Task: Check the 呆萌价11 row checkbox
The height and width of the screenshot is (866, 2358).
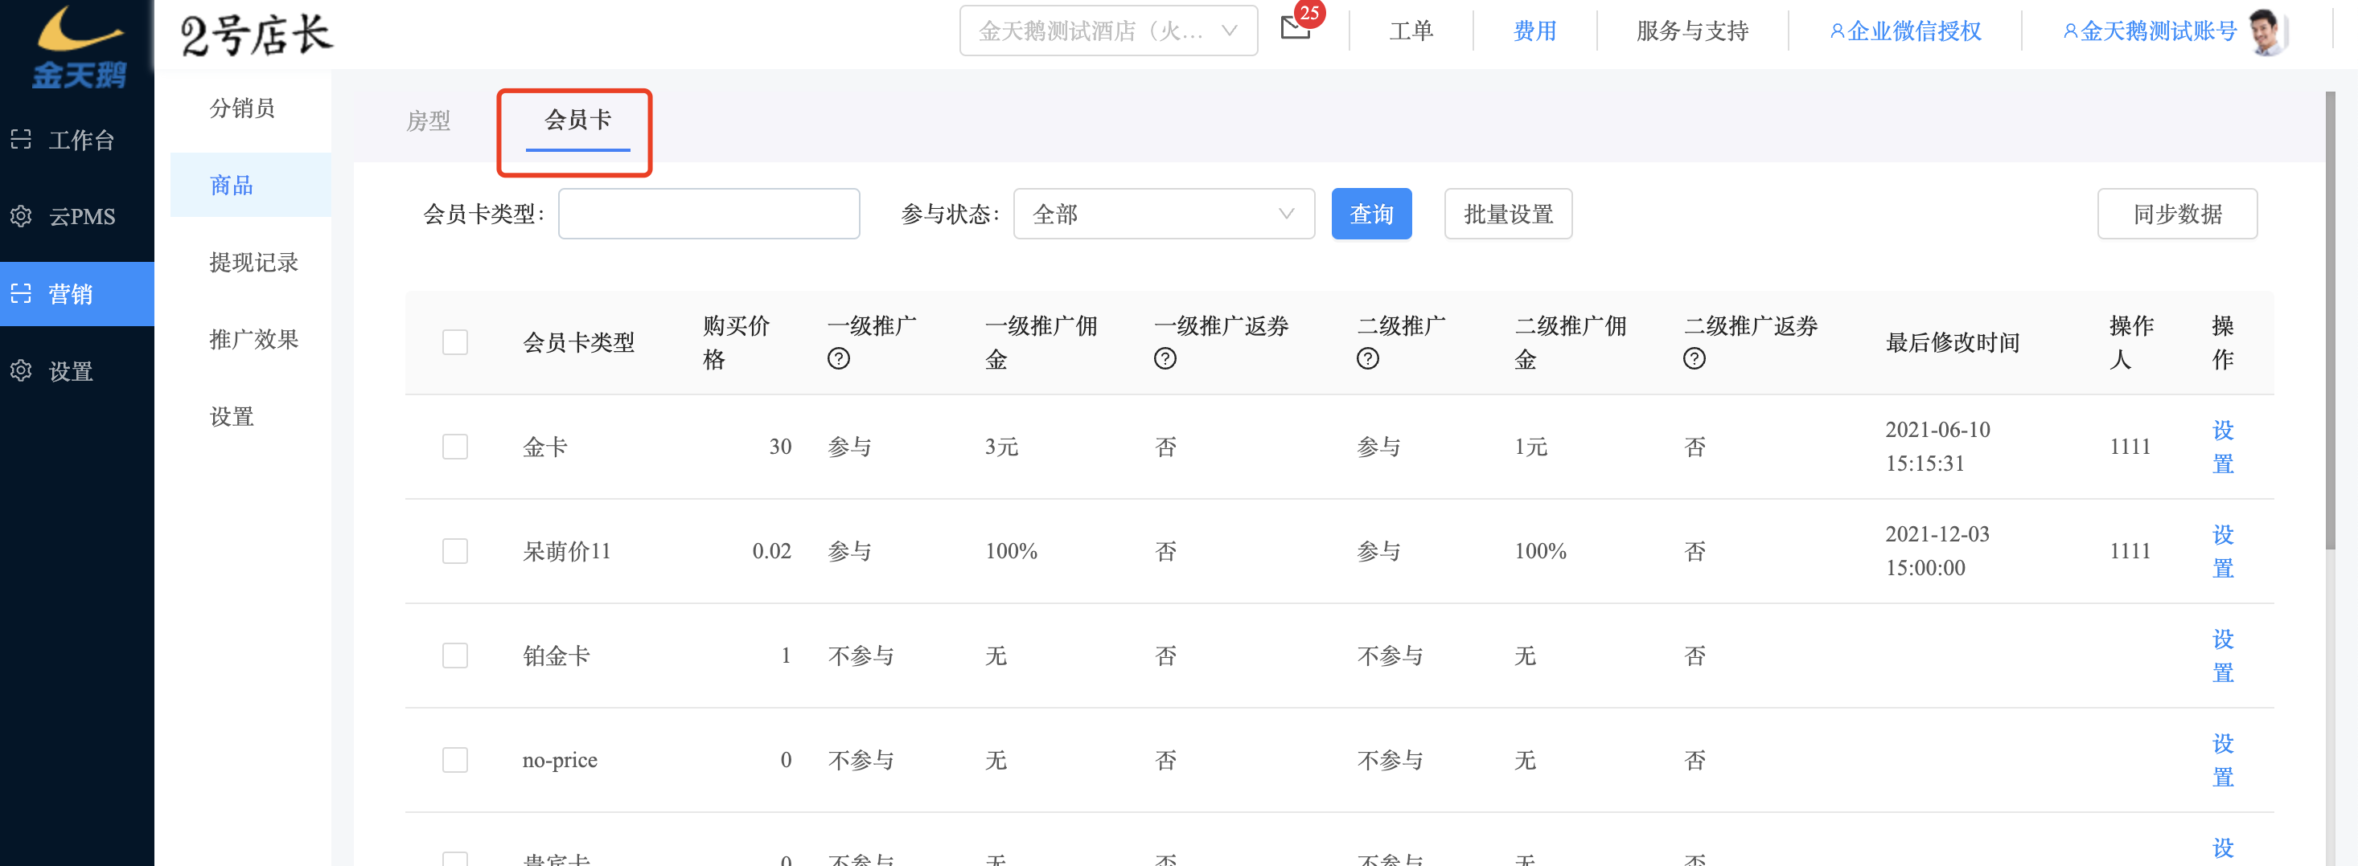Action: click(x=455, y=550)
